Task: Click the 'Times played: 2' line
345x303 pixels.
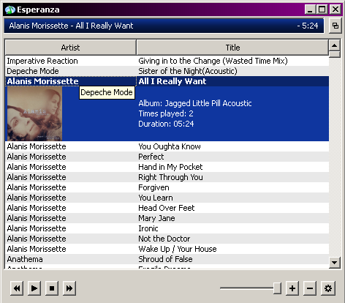Action: point(166,113)
